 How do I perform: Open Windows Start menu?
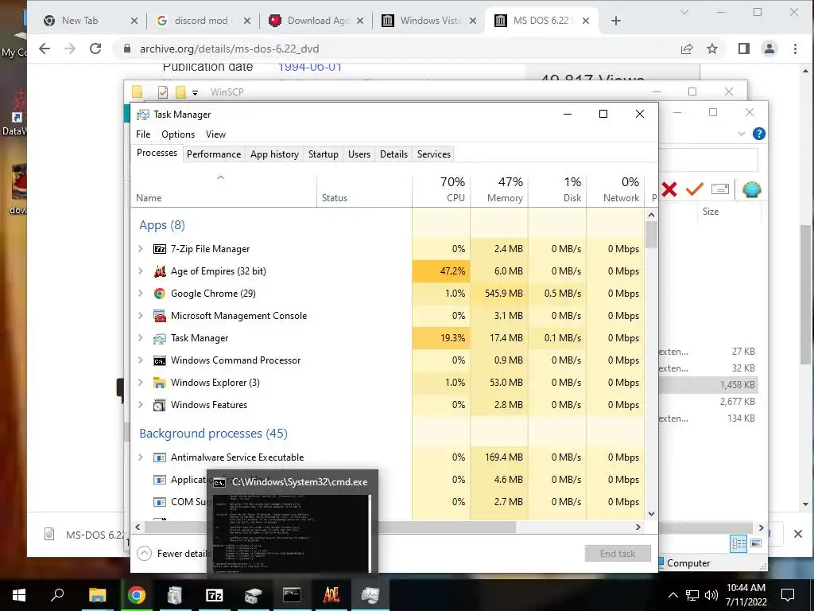pos(19,595)
